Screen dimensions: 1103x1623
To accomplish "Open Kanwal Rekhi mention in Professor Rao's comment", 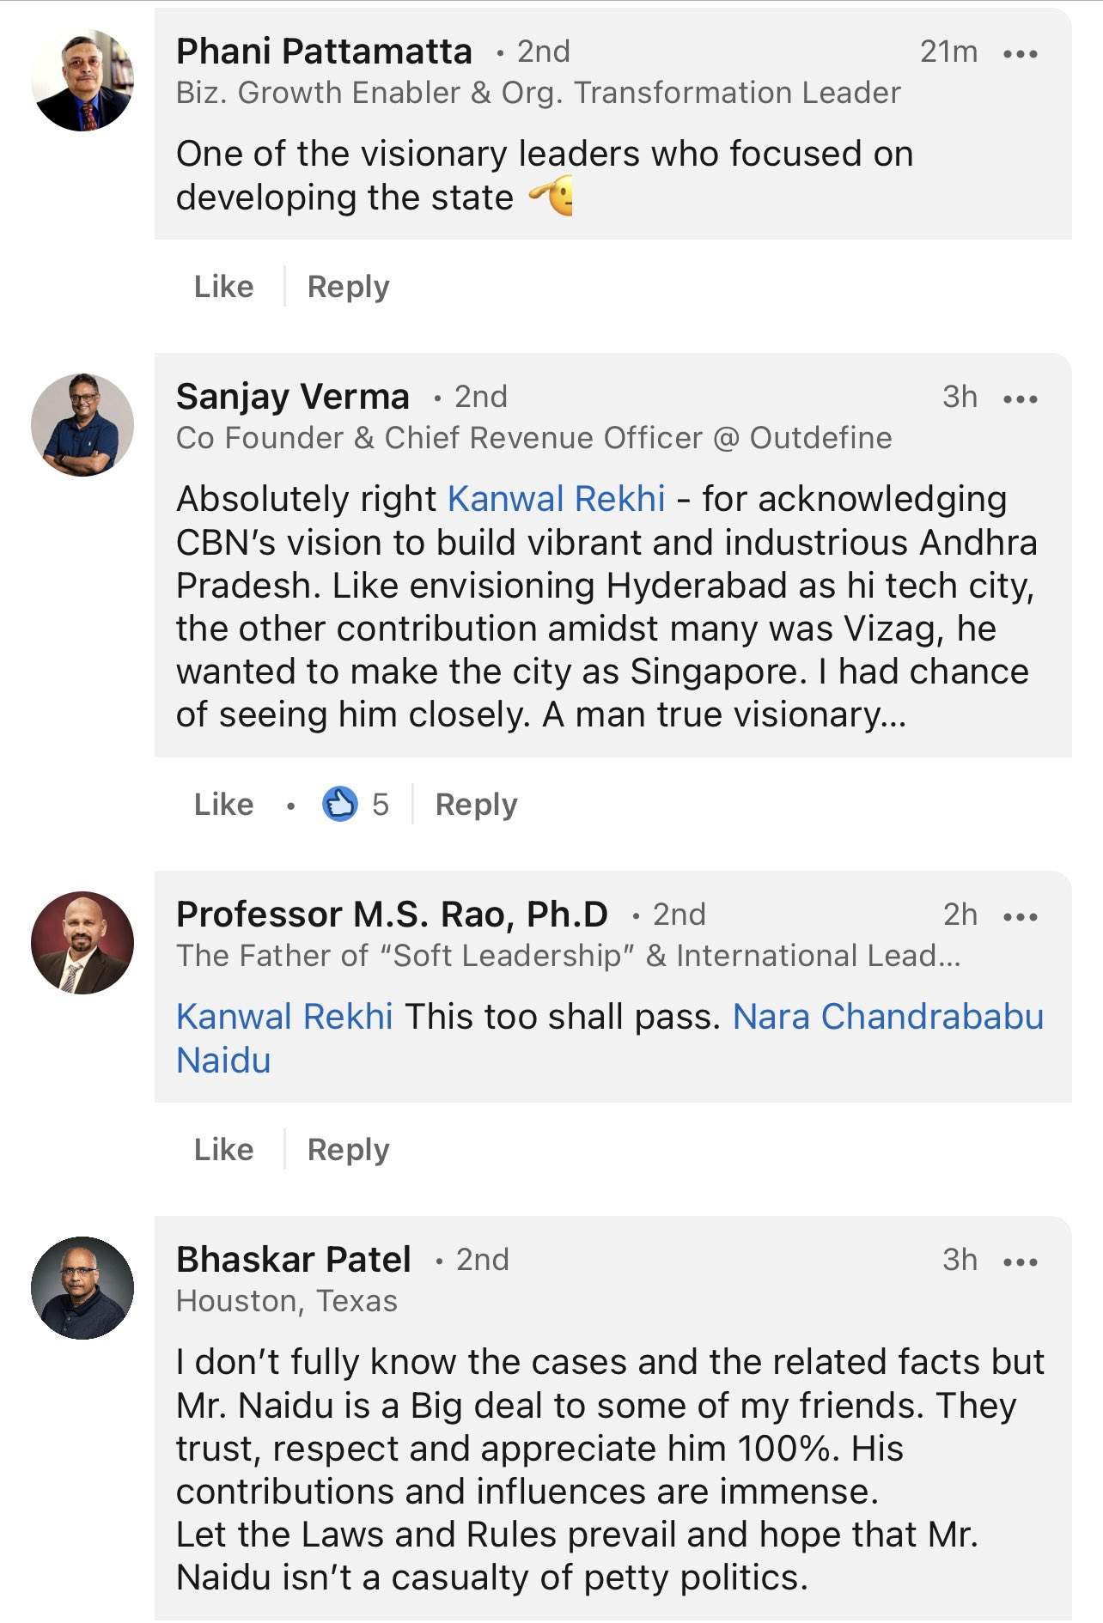I will [284, 1017].
